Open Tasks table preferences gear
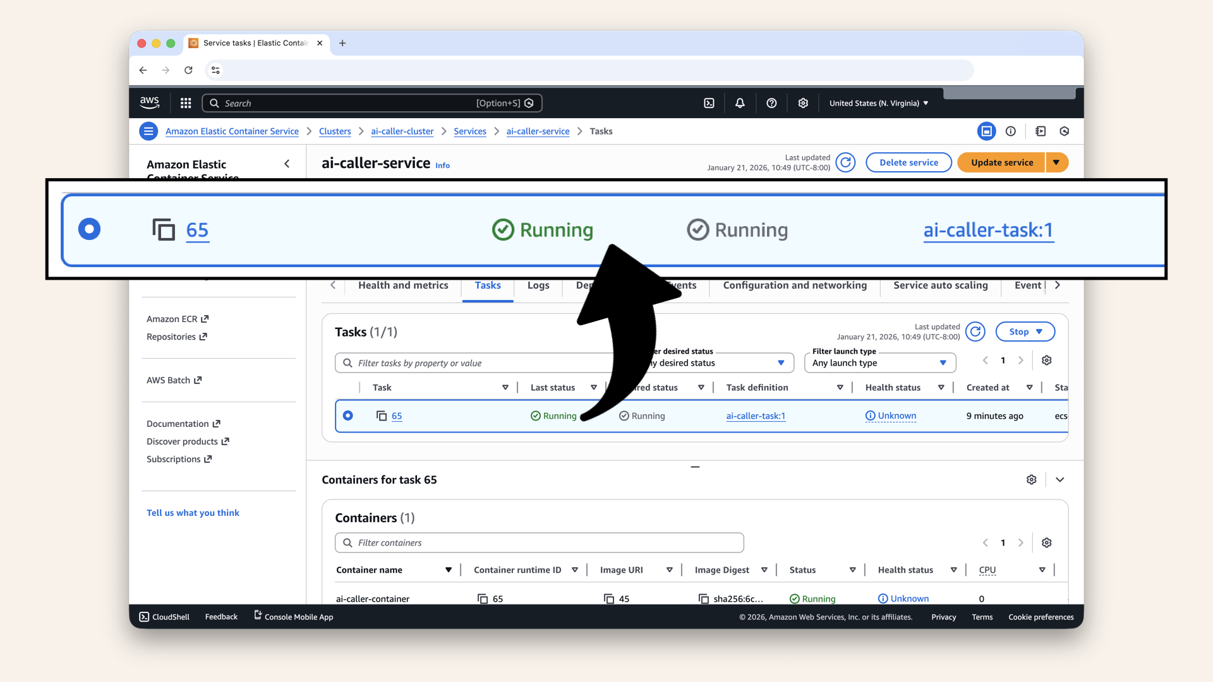 1046,360
